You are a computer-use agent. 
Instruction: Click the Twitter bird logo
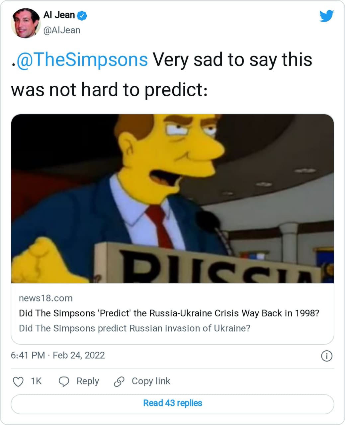point(326,16)
